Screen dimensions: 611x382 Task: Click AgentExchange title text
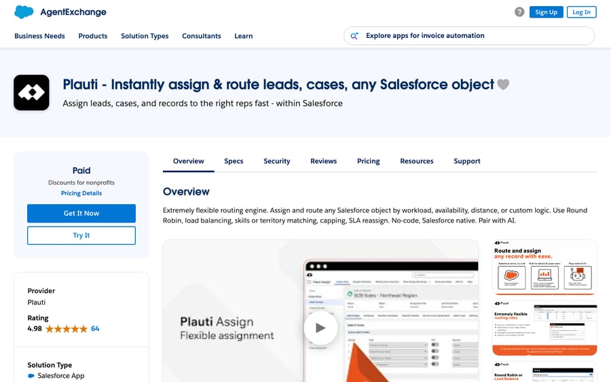(73, 12)
